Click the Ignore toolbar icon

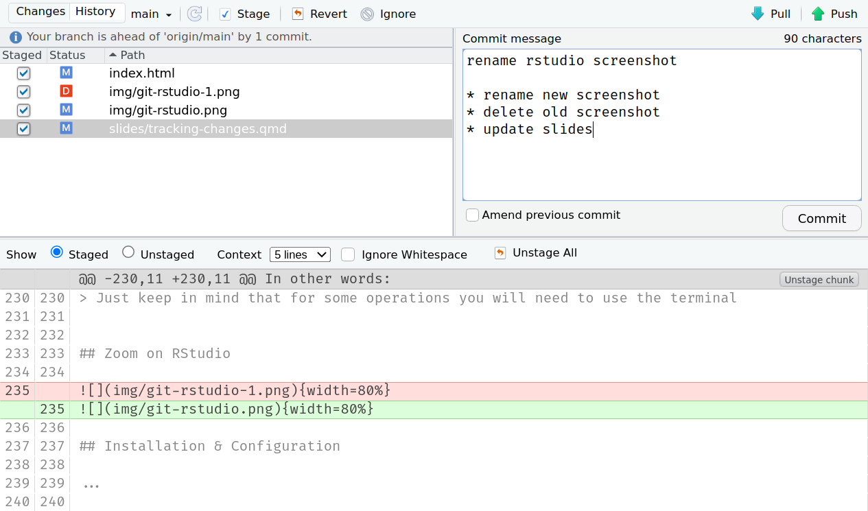(367, 14)
